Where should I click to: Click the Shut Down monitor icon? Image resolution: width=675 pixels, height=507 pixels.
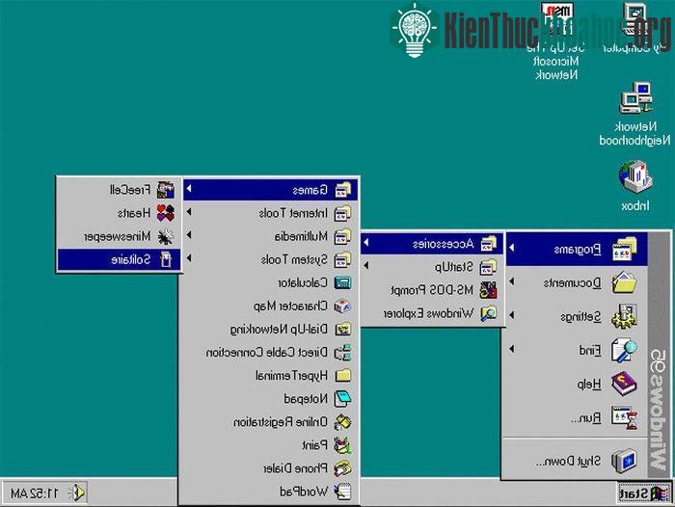[624, 461]
